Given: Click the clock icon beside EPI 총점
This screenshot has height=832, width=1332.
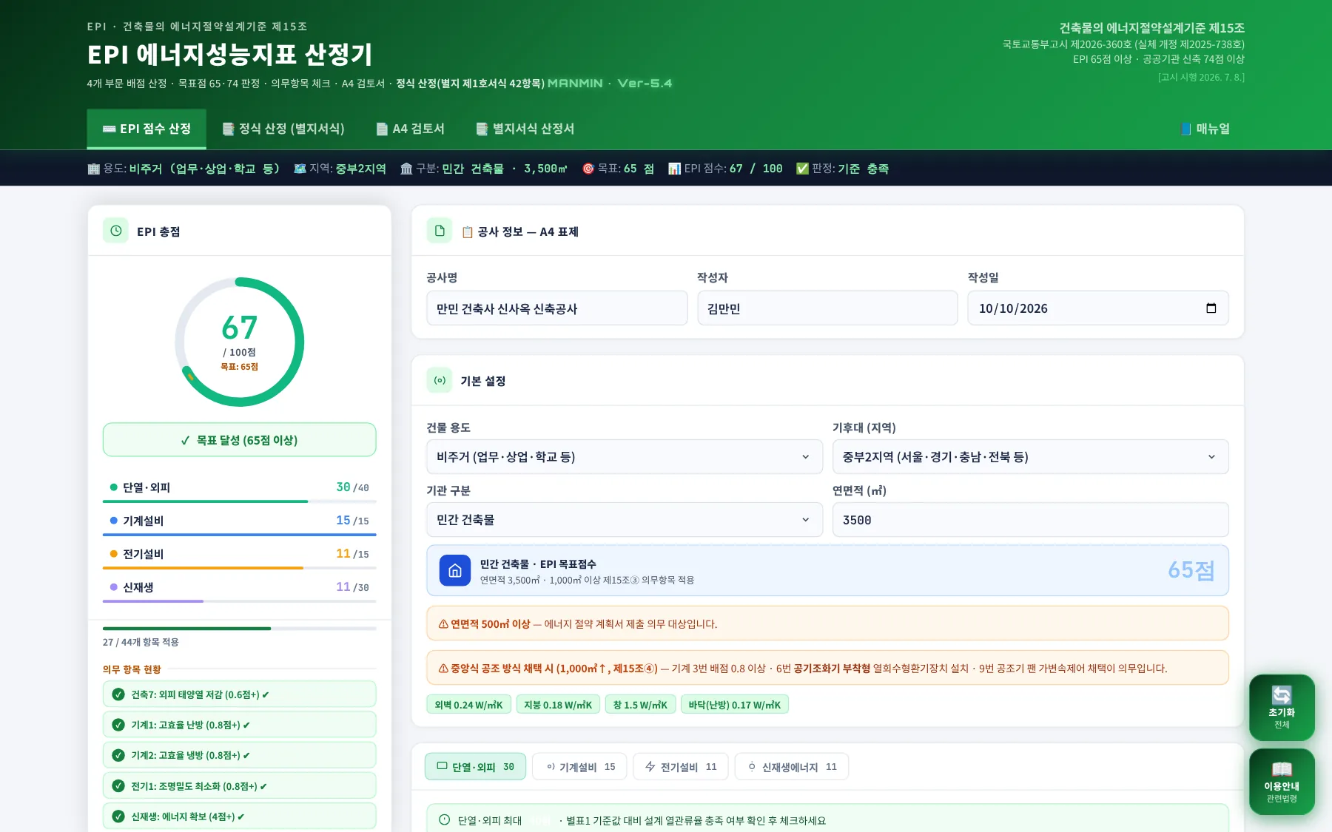Looking at the screenshot, I should tap(115, 231).
